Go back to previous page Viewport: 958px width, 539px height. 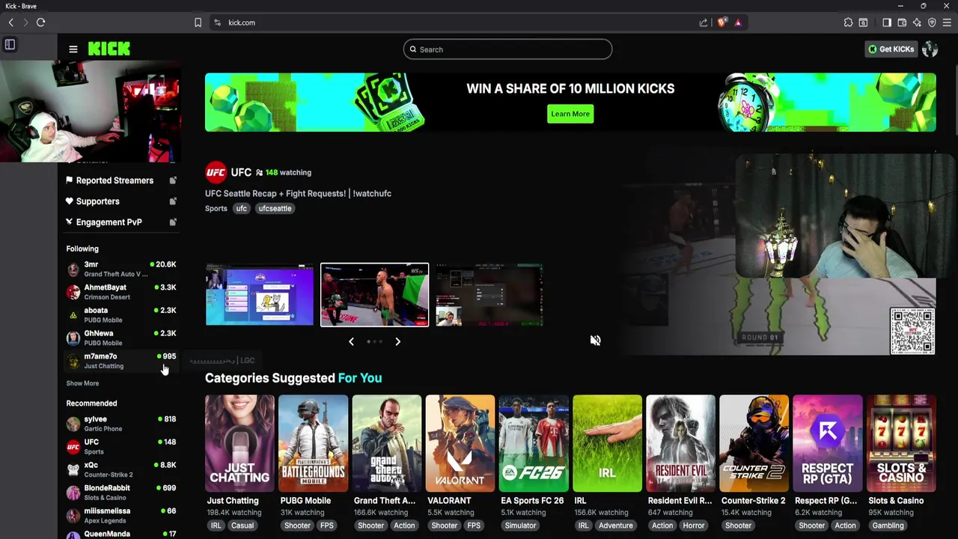coord(10,22)
